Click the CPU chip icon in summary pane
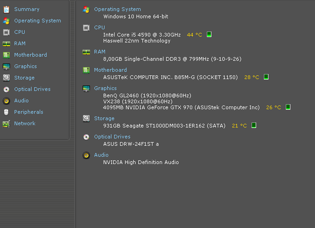This screenshot has height=228, width=315. click(x=86, y=28)
